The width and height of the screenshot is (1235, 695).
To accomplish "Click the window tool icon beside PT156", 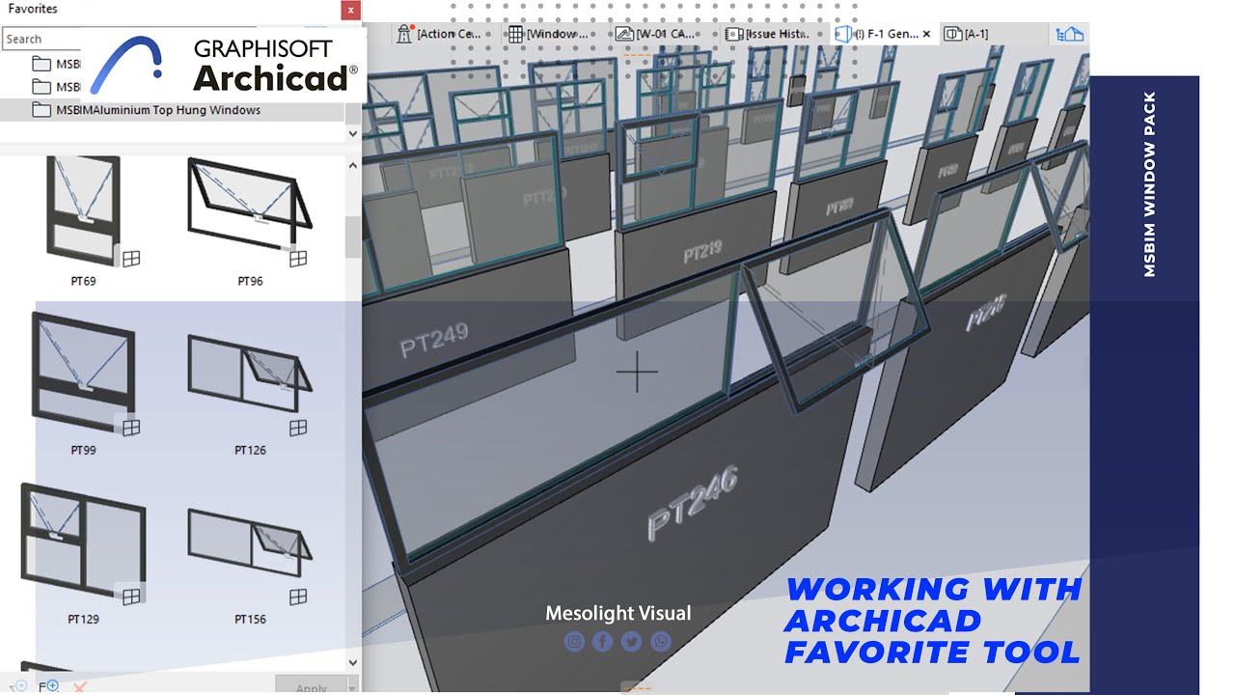I will tap(298, 597).
